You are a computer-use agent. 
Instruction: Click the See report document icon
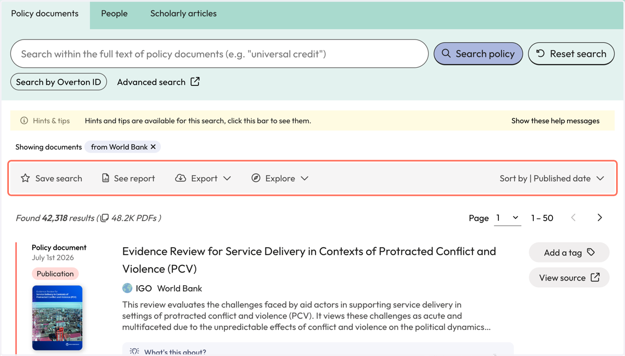106,178
